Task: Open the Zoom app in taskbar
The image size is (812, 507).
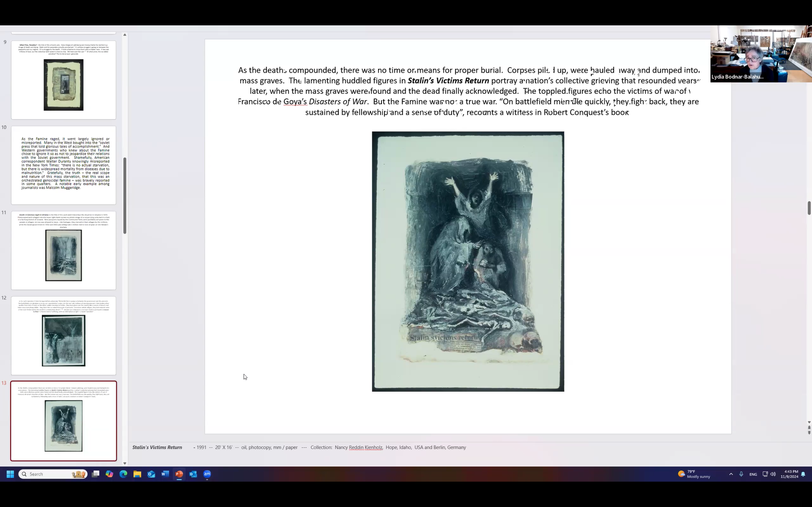Action: pyautogui.click(x=207, y=474)
